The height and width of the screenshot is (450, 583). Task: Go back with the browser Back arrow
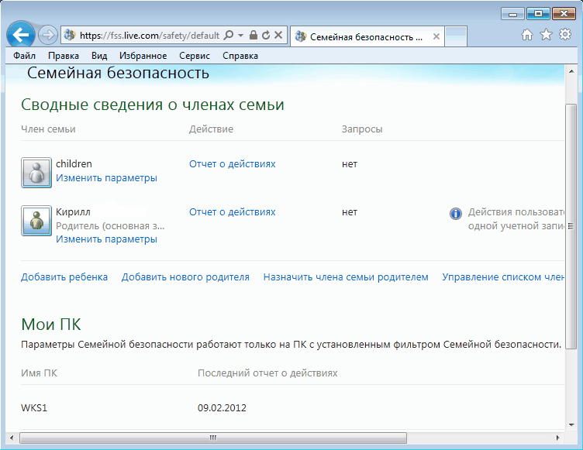pos(21,35)
